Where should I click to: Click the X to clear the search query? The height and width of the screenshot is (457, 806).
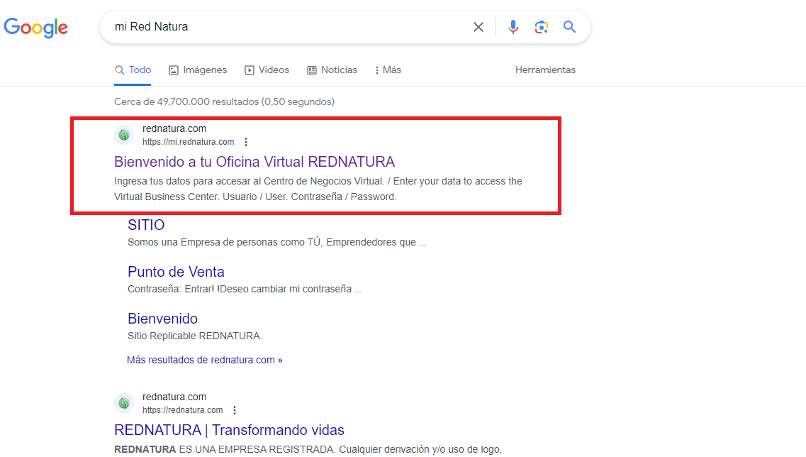478,26
